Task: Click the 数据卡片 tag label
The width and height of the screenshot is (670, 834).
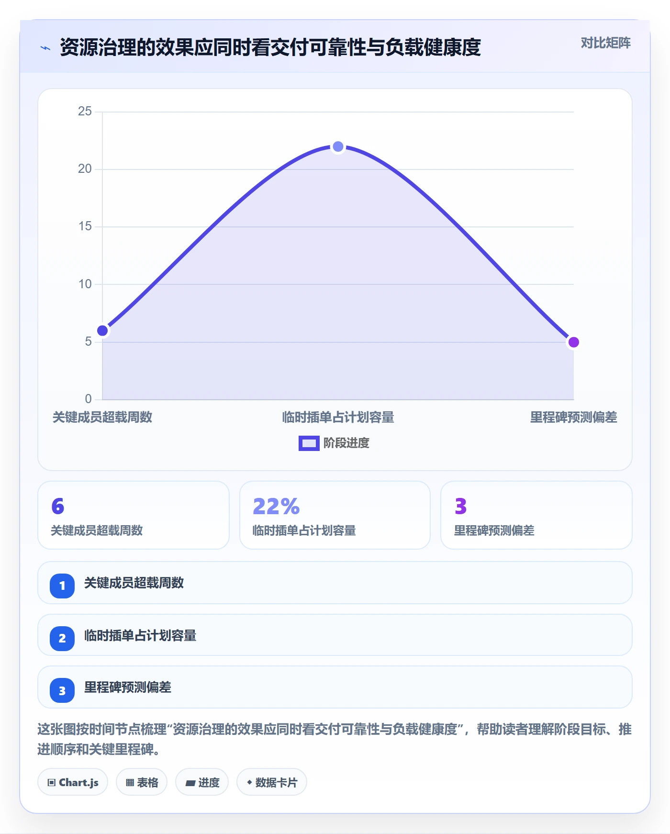Action: click(x=276, y=783)
